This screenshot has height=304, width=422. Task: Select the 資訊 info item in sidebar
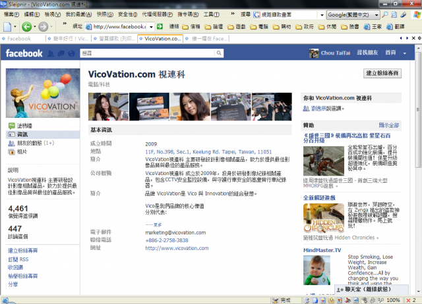tap(43, 134)
